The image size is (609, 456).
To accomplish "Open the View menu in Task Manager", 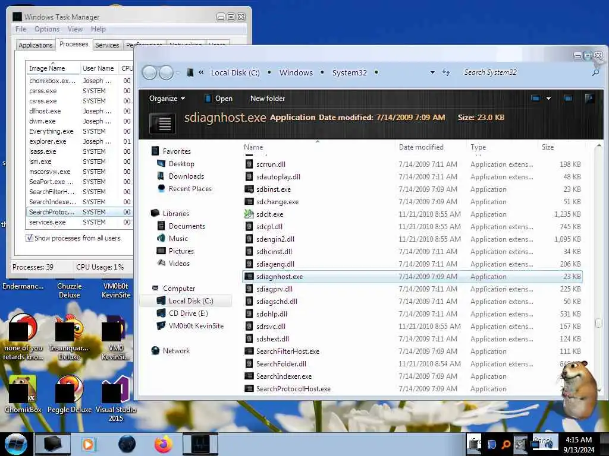I will tap(75, 29).
